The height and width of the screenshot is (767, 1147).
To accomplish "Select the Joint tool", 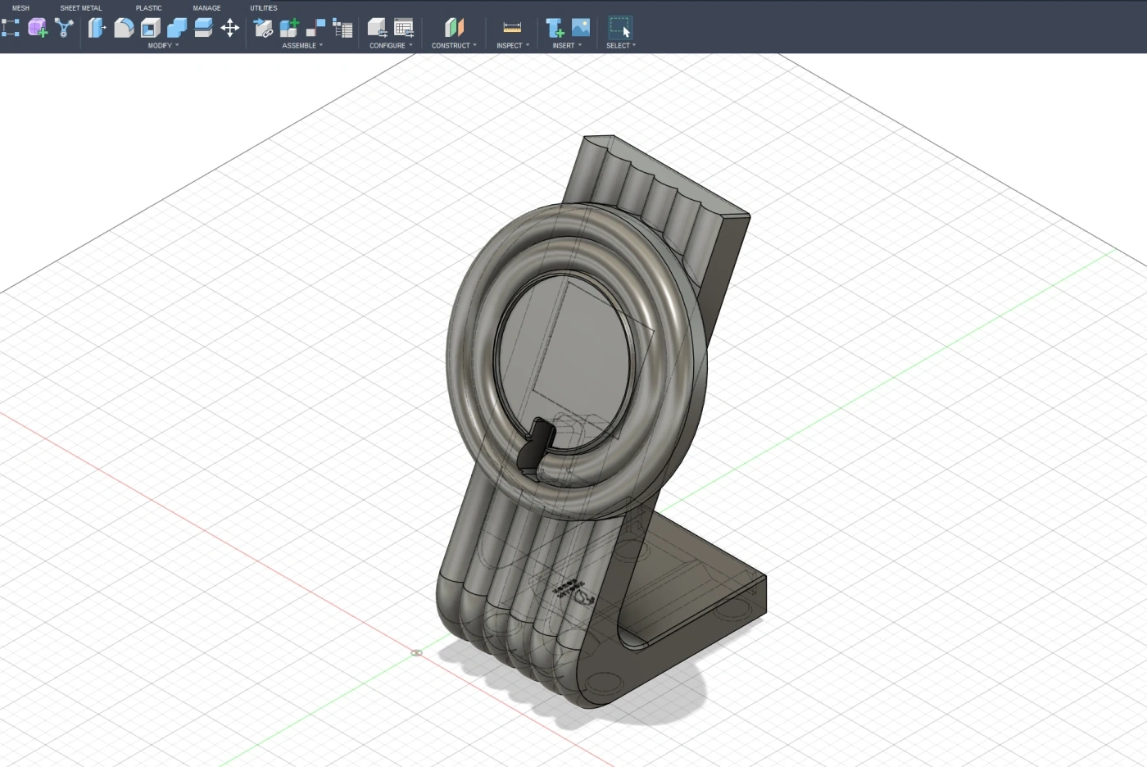I will [316, 28].
